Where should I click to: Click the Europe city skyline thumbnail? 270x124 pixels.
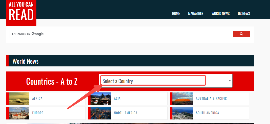[19, 113]
